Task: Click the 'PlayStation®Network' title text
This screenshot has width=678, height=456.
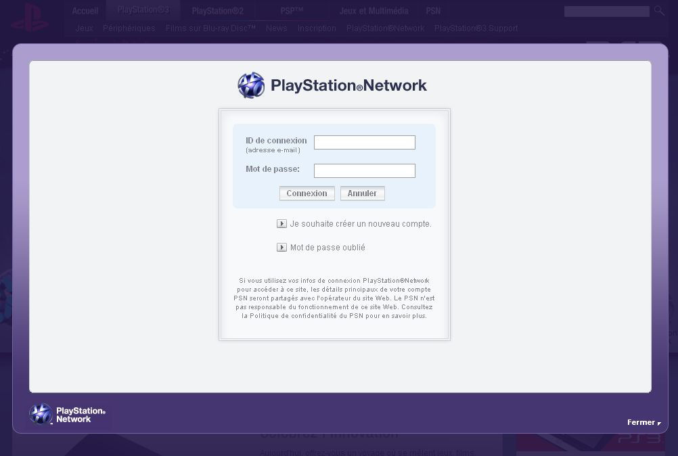Action: pyautogui.click(x=348, y=85)
